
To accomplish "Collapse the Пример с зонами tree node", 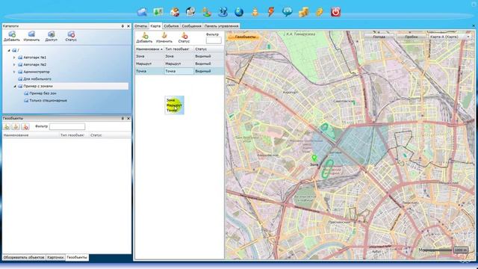I will (14, 87).
